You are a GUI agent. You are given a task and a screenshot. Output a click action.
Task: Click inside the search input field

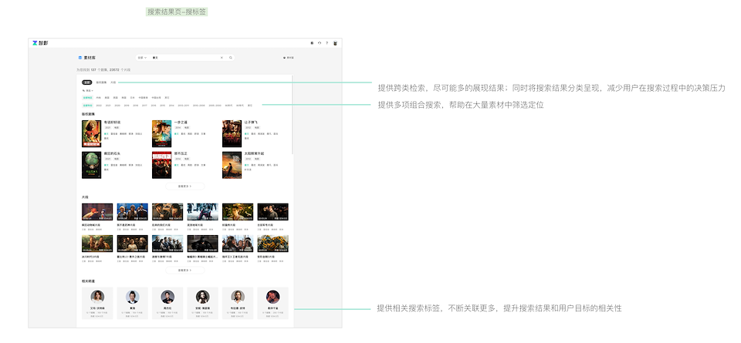coord(184,58)
